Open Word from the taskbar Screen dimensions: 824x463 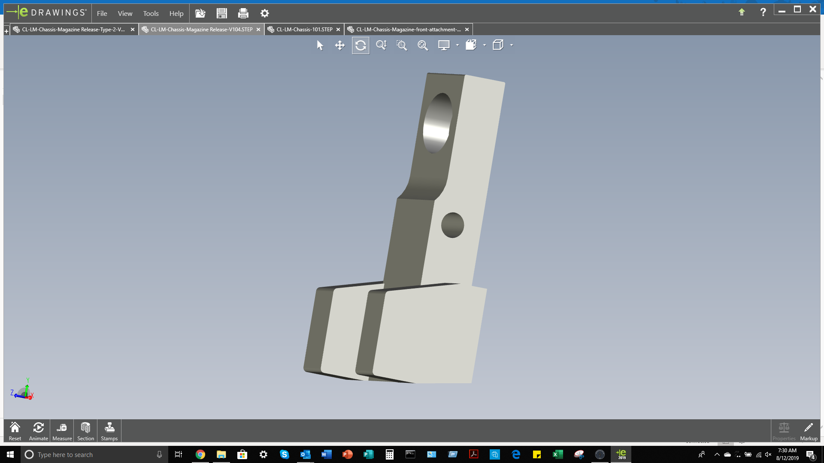[x=326, y=454]
